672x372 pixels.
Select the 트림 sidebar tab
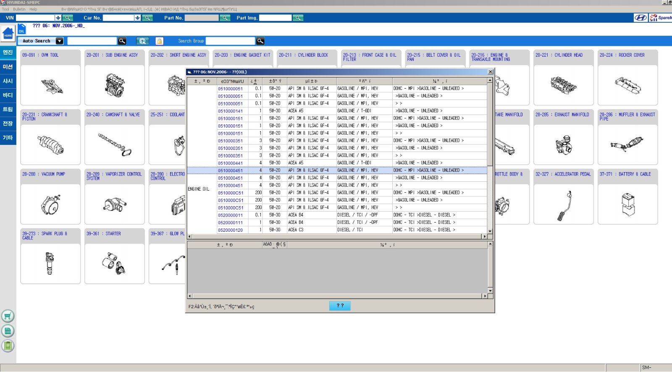[8, 110]
